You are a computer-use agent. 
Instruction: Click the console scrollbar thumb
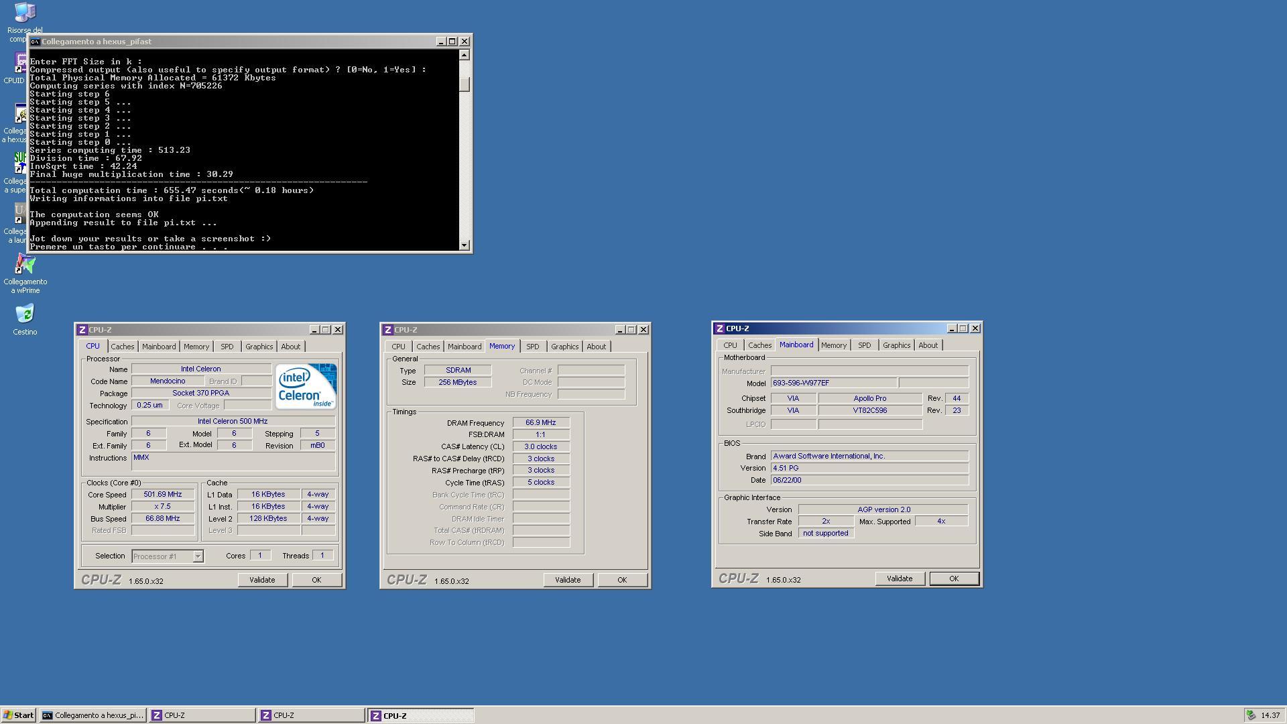click(x=465, y=84)
